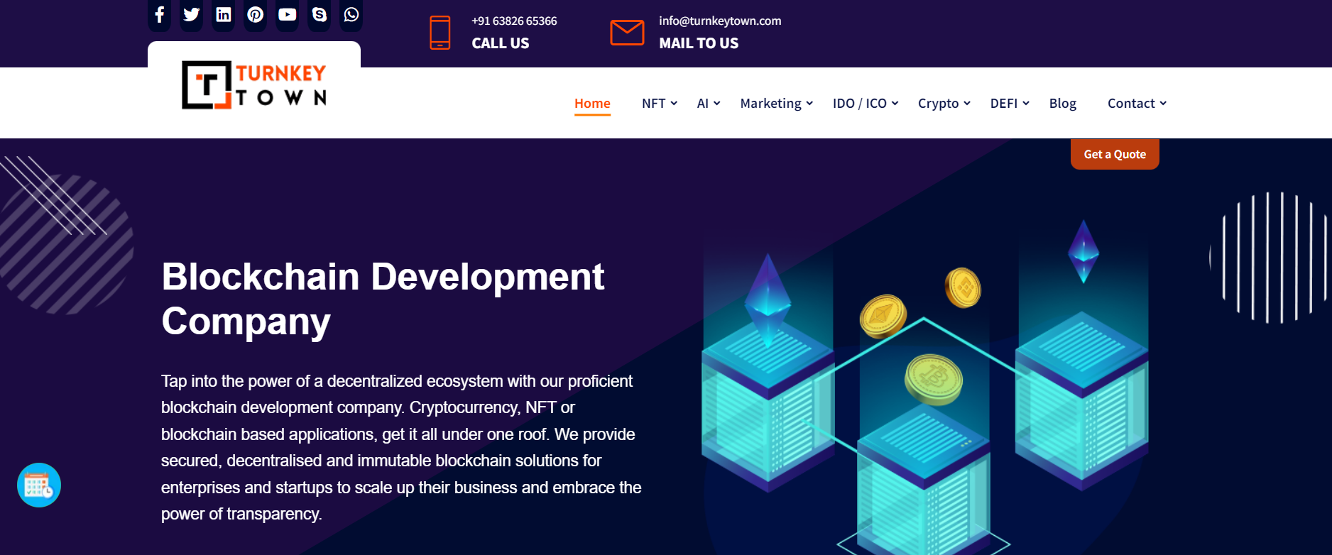The height and width of the screenshot is (555, 1332).
Task: Click the CALL US label
Action: click(x=501, y=43)
